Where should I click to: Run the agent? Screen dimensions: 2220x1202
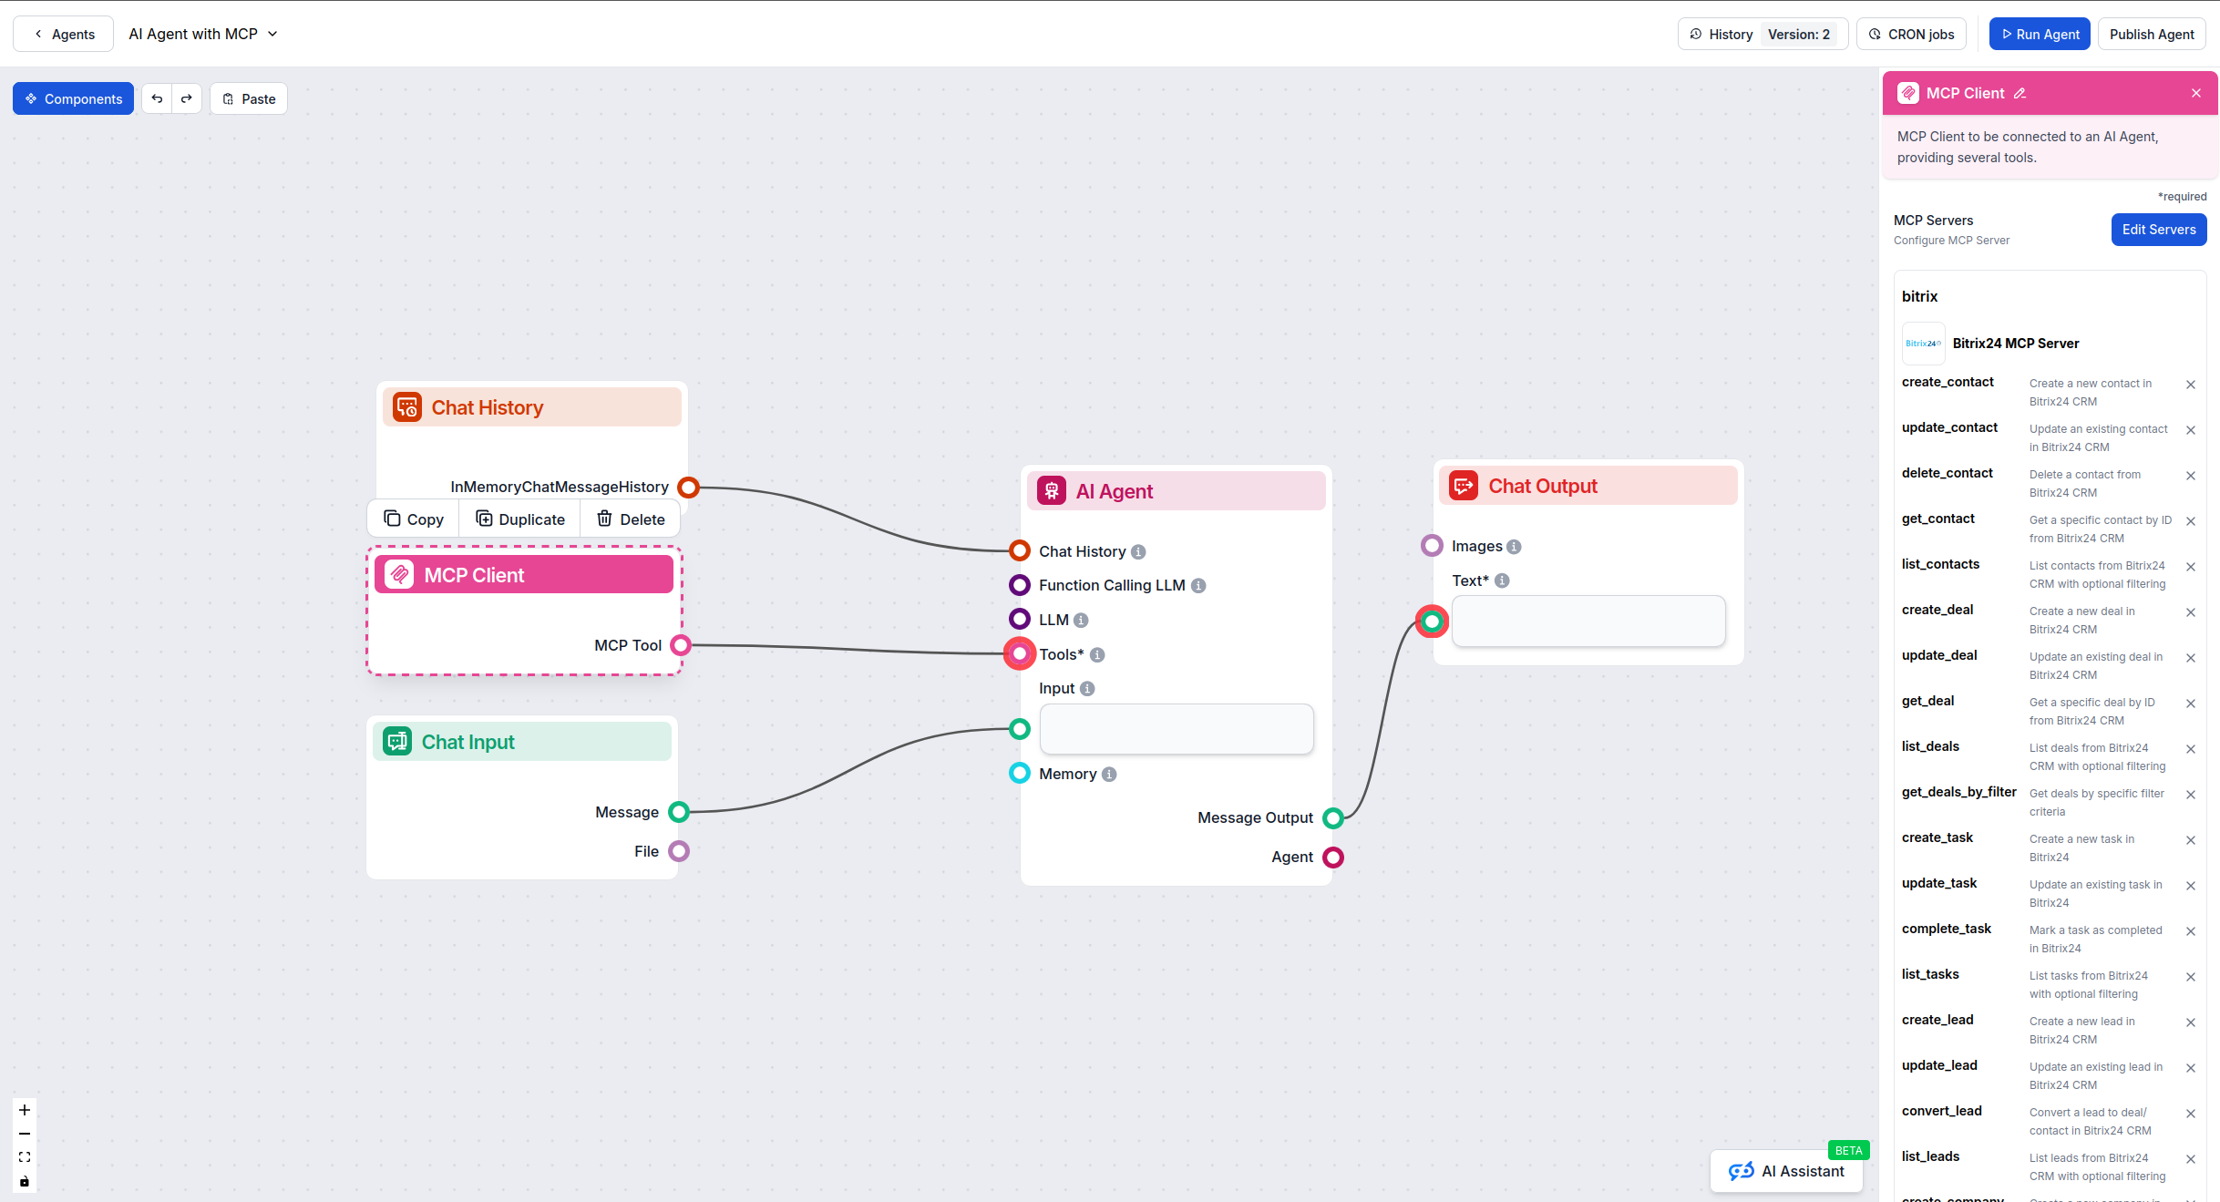[x=2039, y=34]
